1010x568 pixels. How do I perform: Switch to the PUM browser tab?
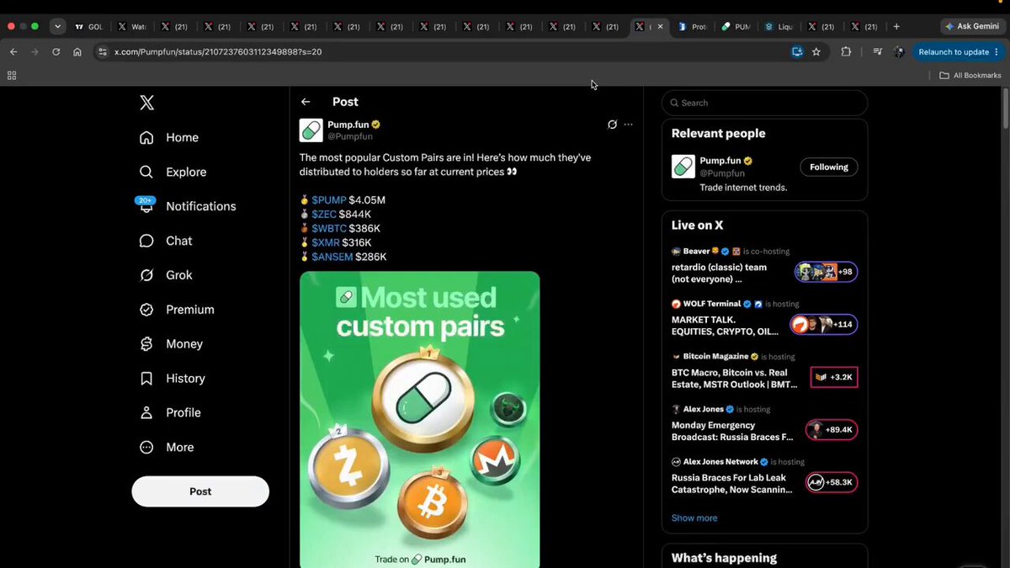click(x=736, y=27)
